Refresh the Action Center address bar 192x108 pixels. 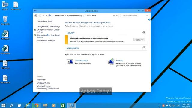click(117, 16)
